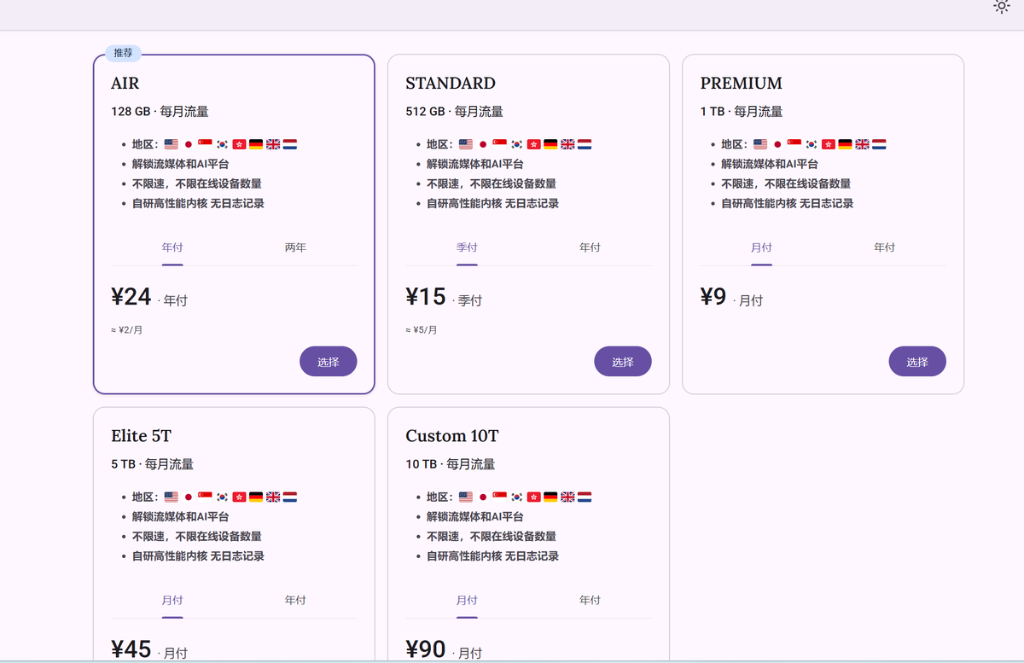Choose the STANDARD plan with 选择 button
1024x663 pixels.
(623, 362)
